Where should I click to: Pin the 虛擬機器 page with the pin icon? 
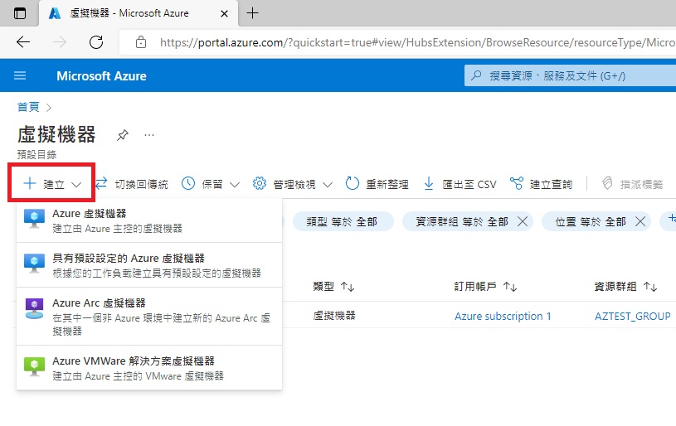(x=123, y=135)
